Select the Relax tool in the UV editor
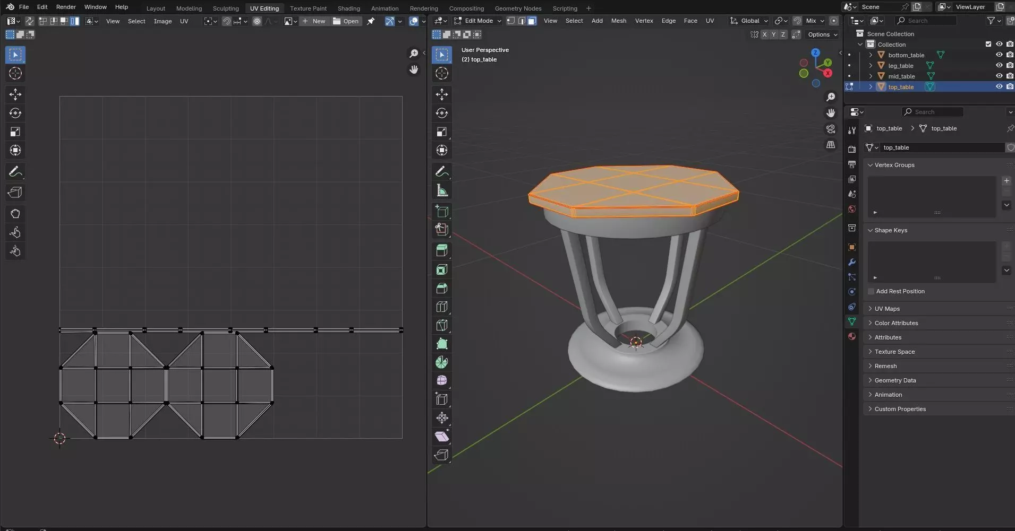Viewport: 1015px width, 531px height. coord(15,232)
